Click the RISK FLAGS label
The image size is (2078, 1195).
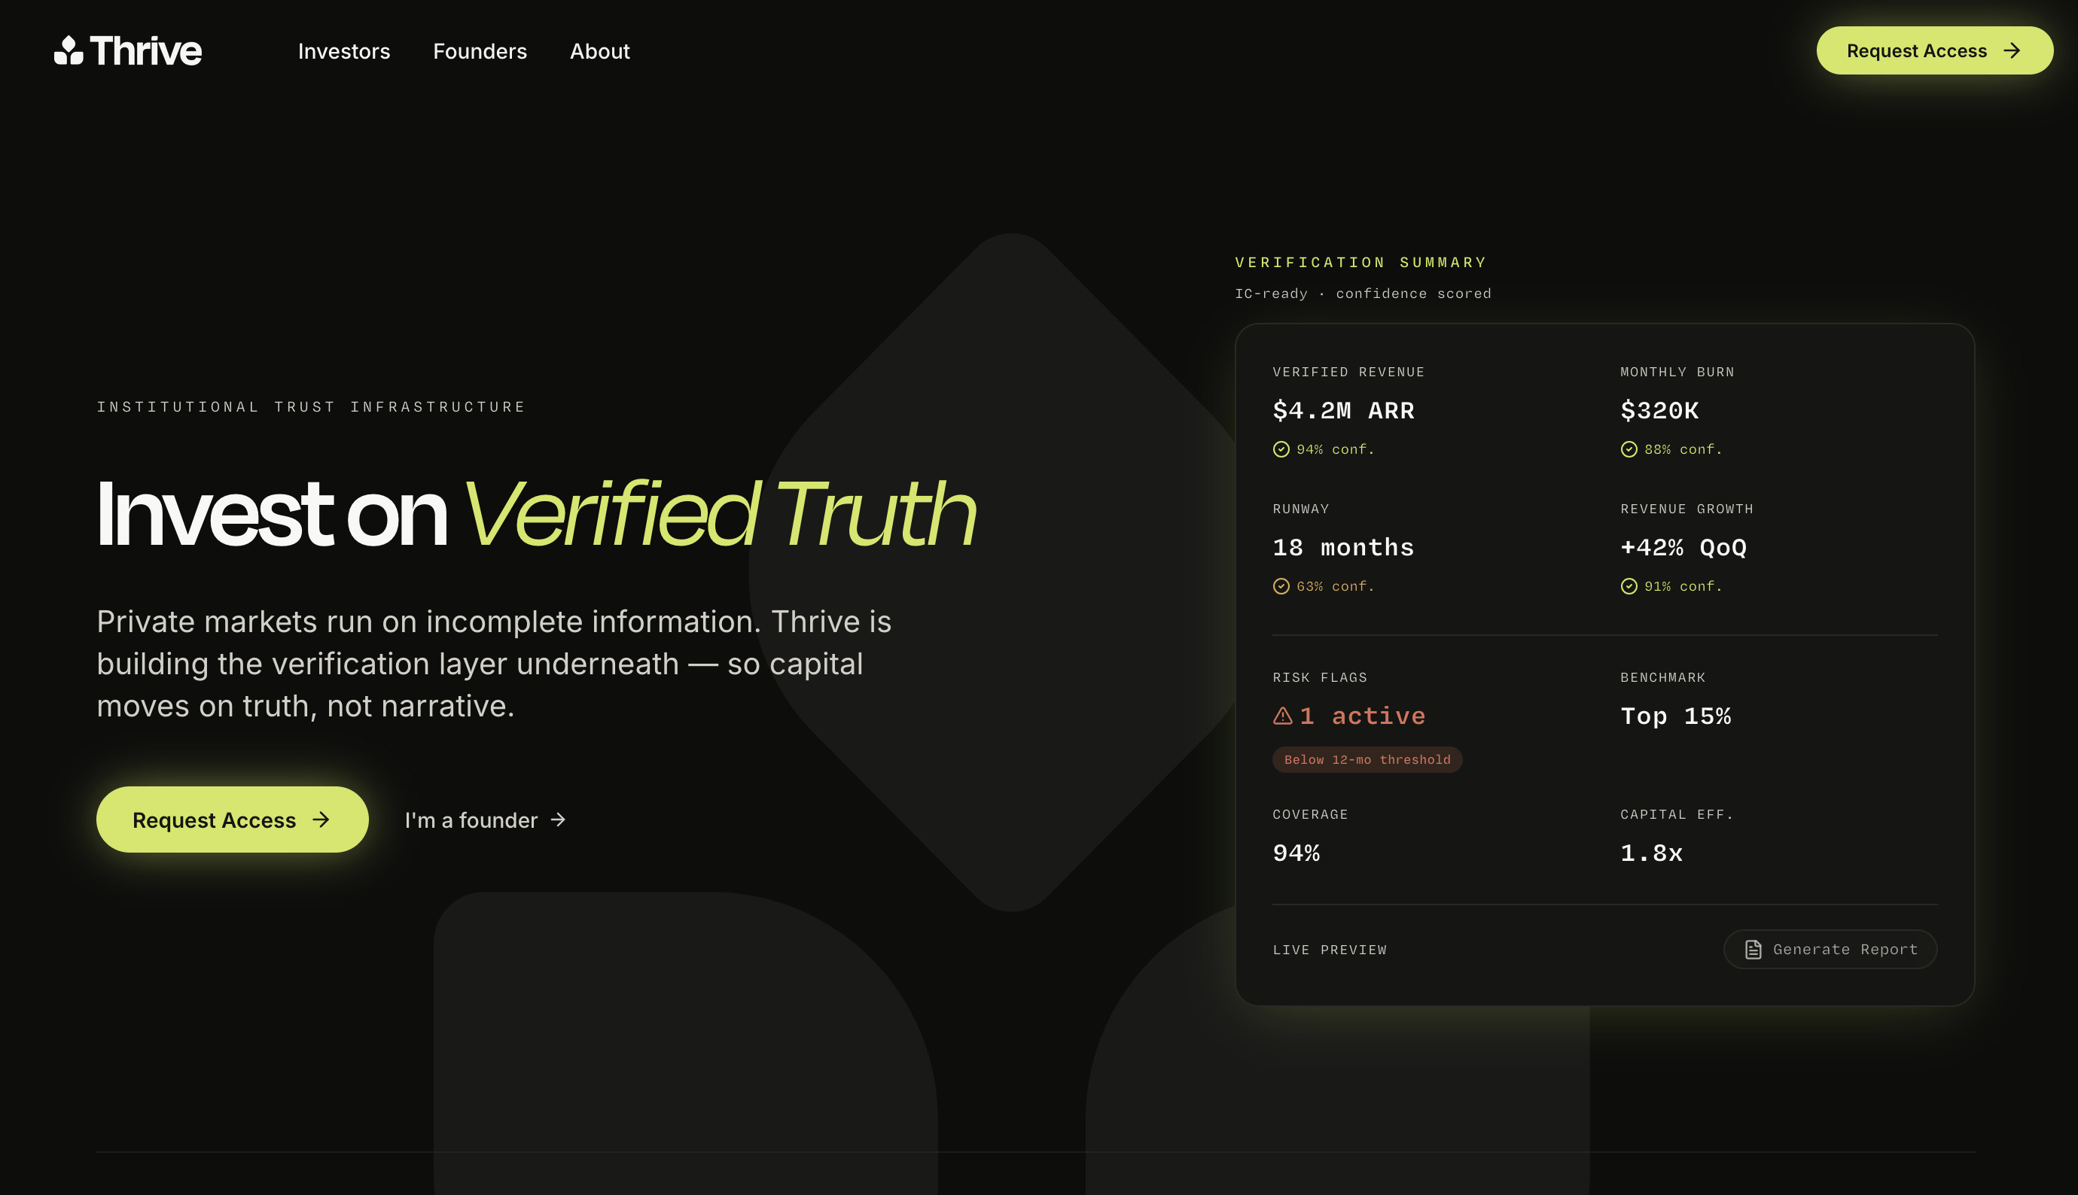pyautogui.click(x=1319, y=677)
